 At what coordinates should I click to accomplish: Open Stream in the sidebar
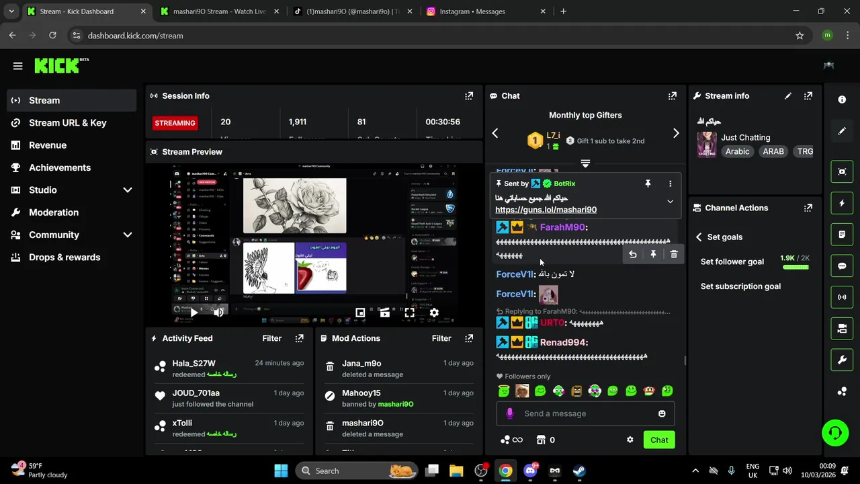[x=72, y=100]
